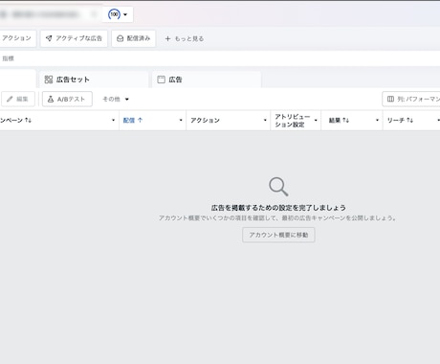
Task: Open the A/Bテスト button
Action: 67,99
